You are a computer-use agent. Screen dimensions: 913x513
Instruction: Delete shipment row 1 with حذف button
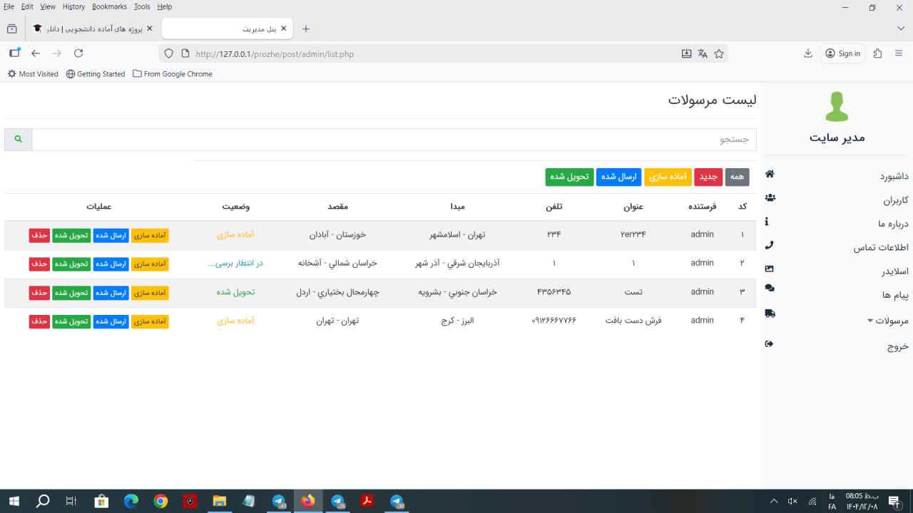point(39,236)
